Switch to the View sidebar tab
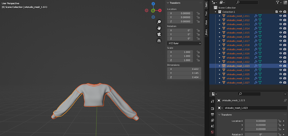The width and height of the screenshot is (288, 136). tap(206, 22)
